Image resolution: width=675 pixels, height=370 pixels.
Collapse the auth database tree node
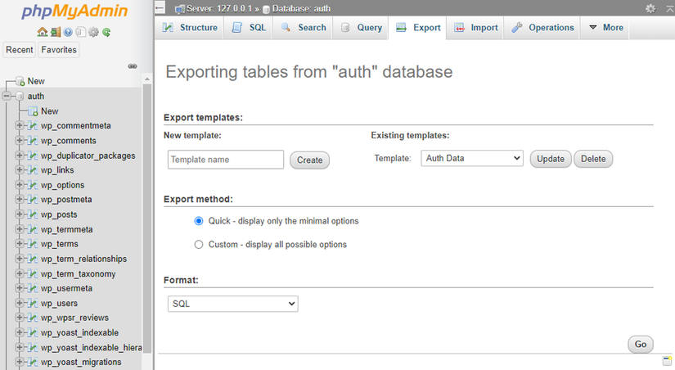[x=7, y=96]
